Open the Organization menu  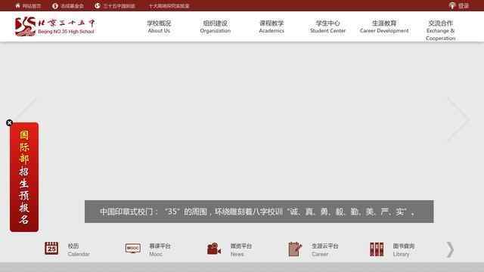[215, 26]
